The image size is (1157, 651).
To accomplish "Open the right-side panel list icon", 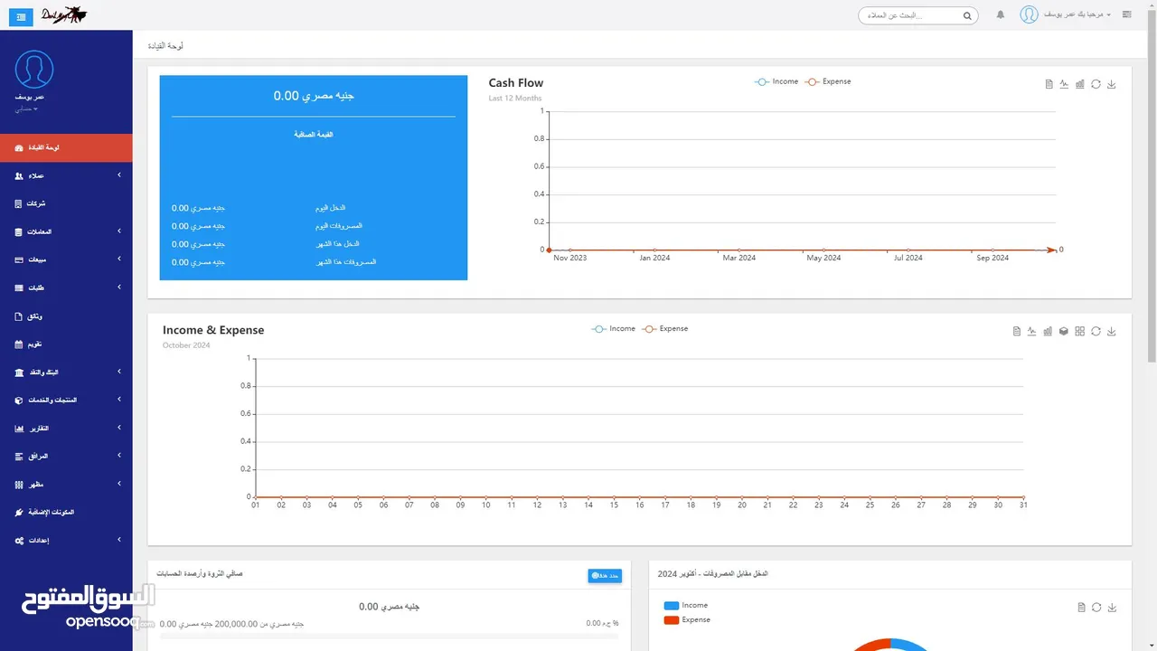I will pyautogui.click(x=1127, y=15).
